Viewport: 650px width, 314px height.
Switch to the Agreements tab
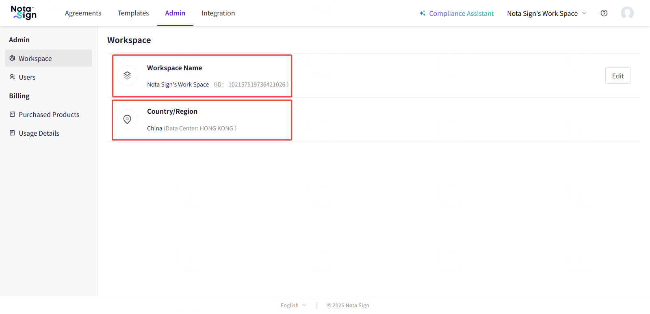click(83, 13)
